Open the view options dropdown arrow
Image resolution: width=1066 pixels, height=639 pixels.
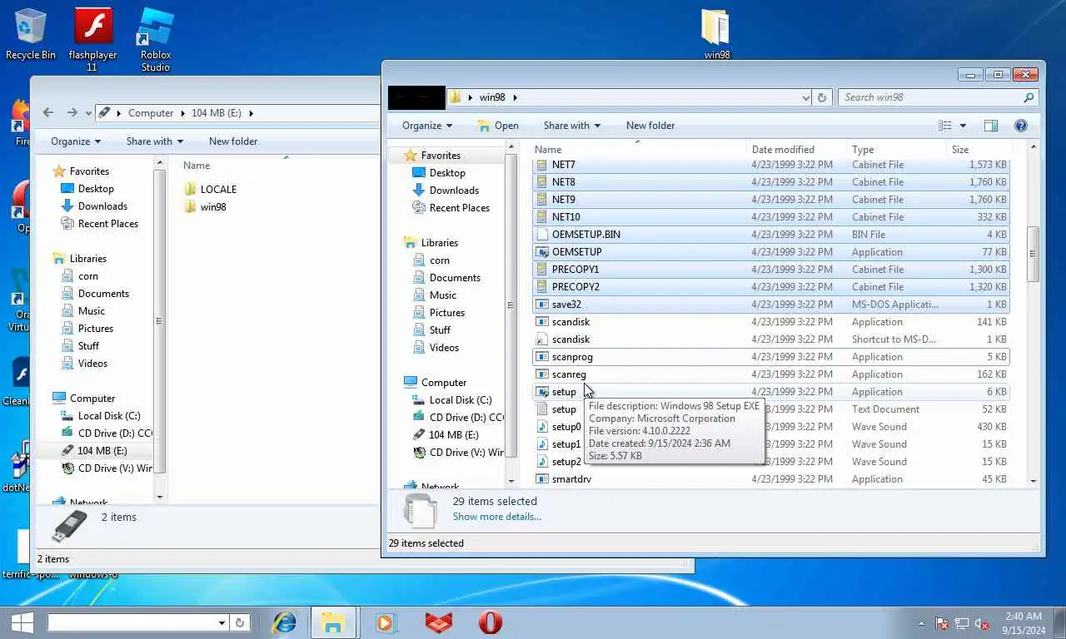click(963, 126)
